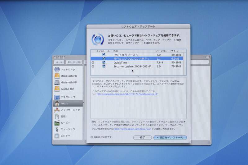The height and width of the screenshot is (165, 248).
Task: Open the support.apple.com HT3174 link
Action: [x=127, y=94]
